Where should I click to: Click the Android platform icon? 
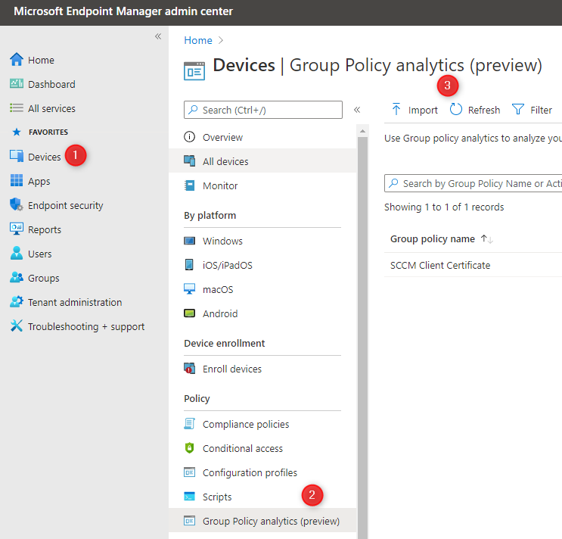pos(190,313)
